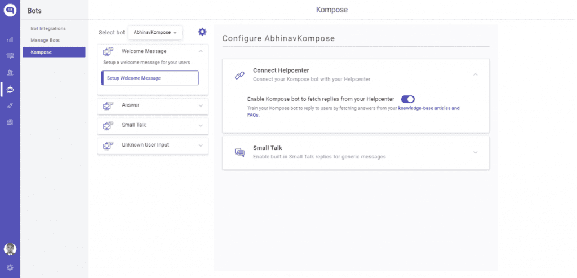Screen dimensions: 577x278
Task: Click the Small Talk chat bubbles icon
Action: click(x=239, y=152)
